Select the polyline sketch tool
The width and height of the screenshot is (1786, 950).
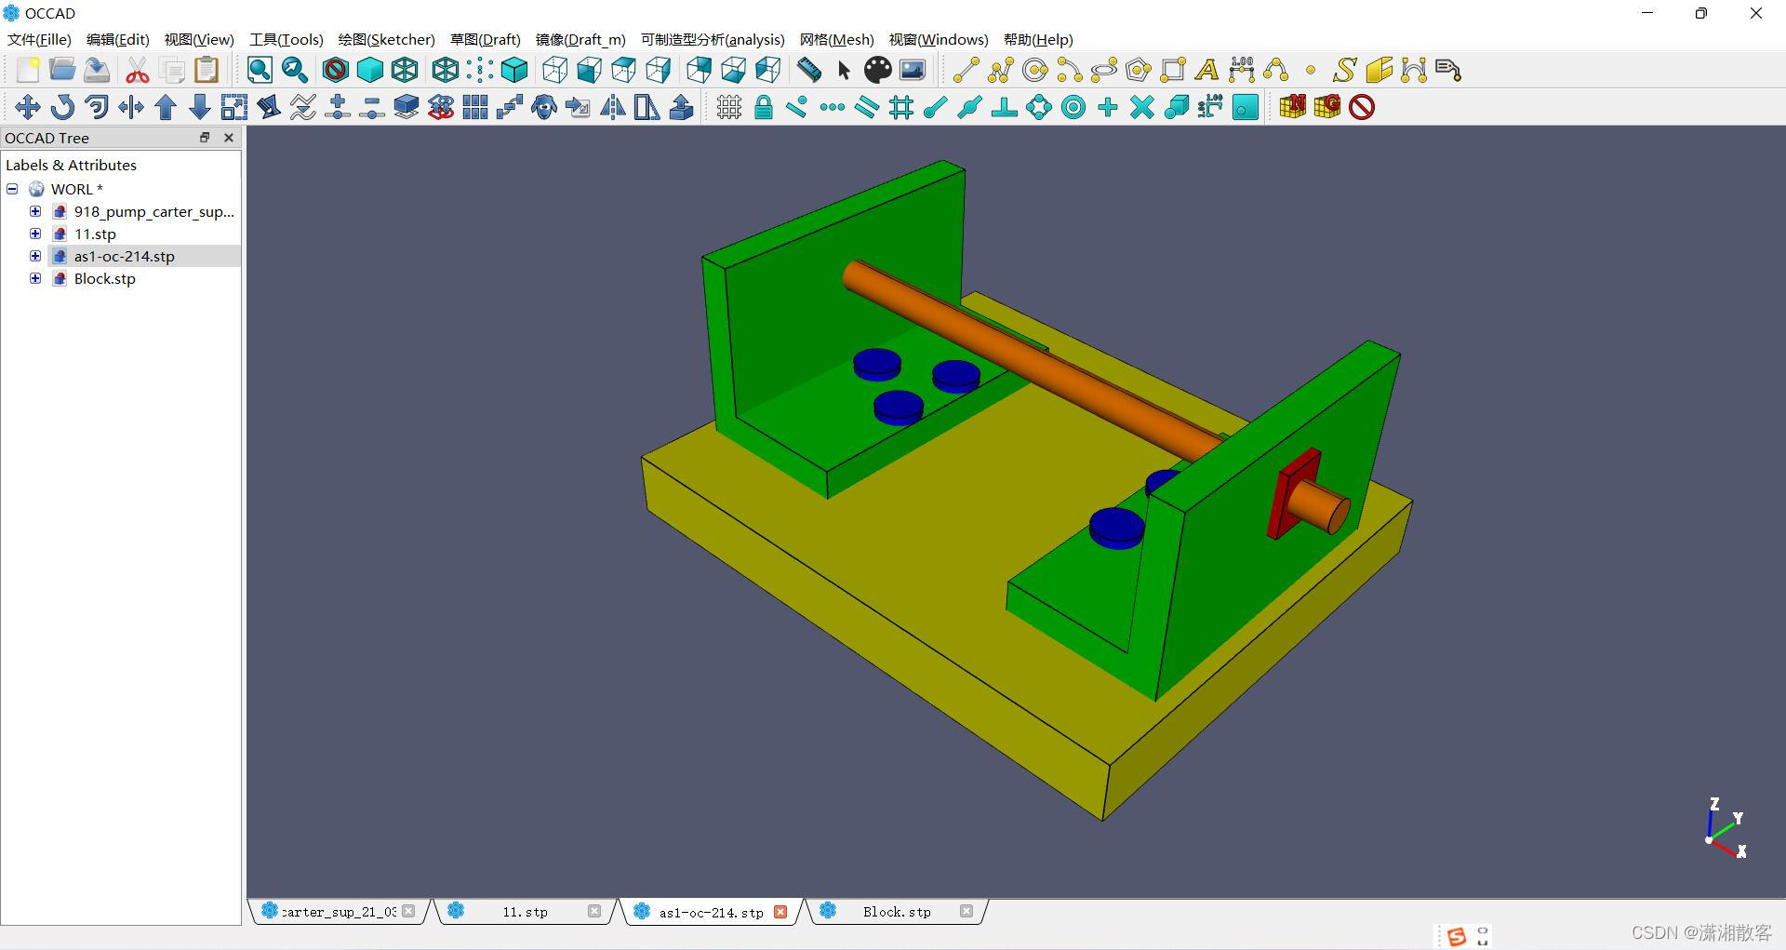point(1001,70)
